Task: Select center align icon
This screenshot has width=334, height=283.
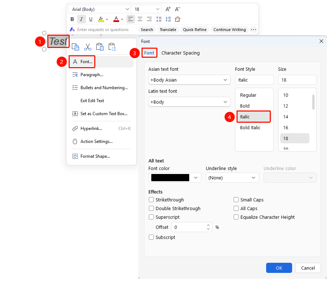Action: (140, 19)
